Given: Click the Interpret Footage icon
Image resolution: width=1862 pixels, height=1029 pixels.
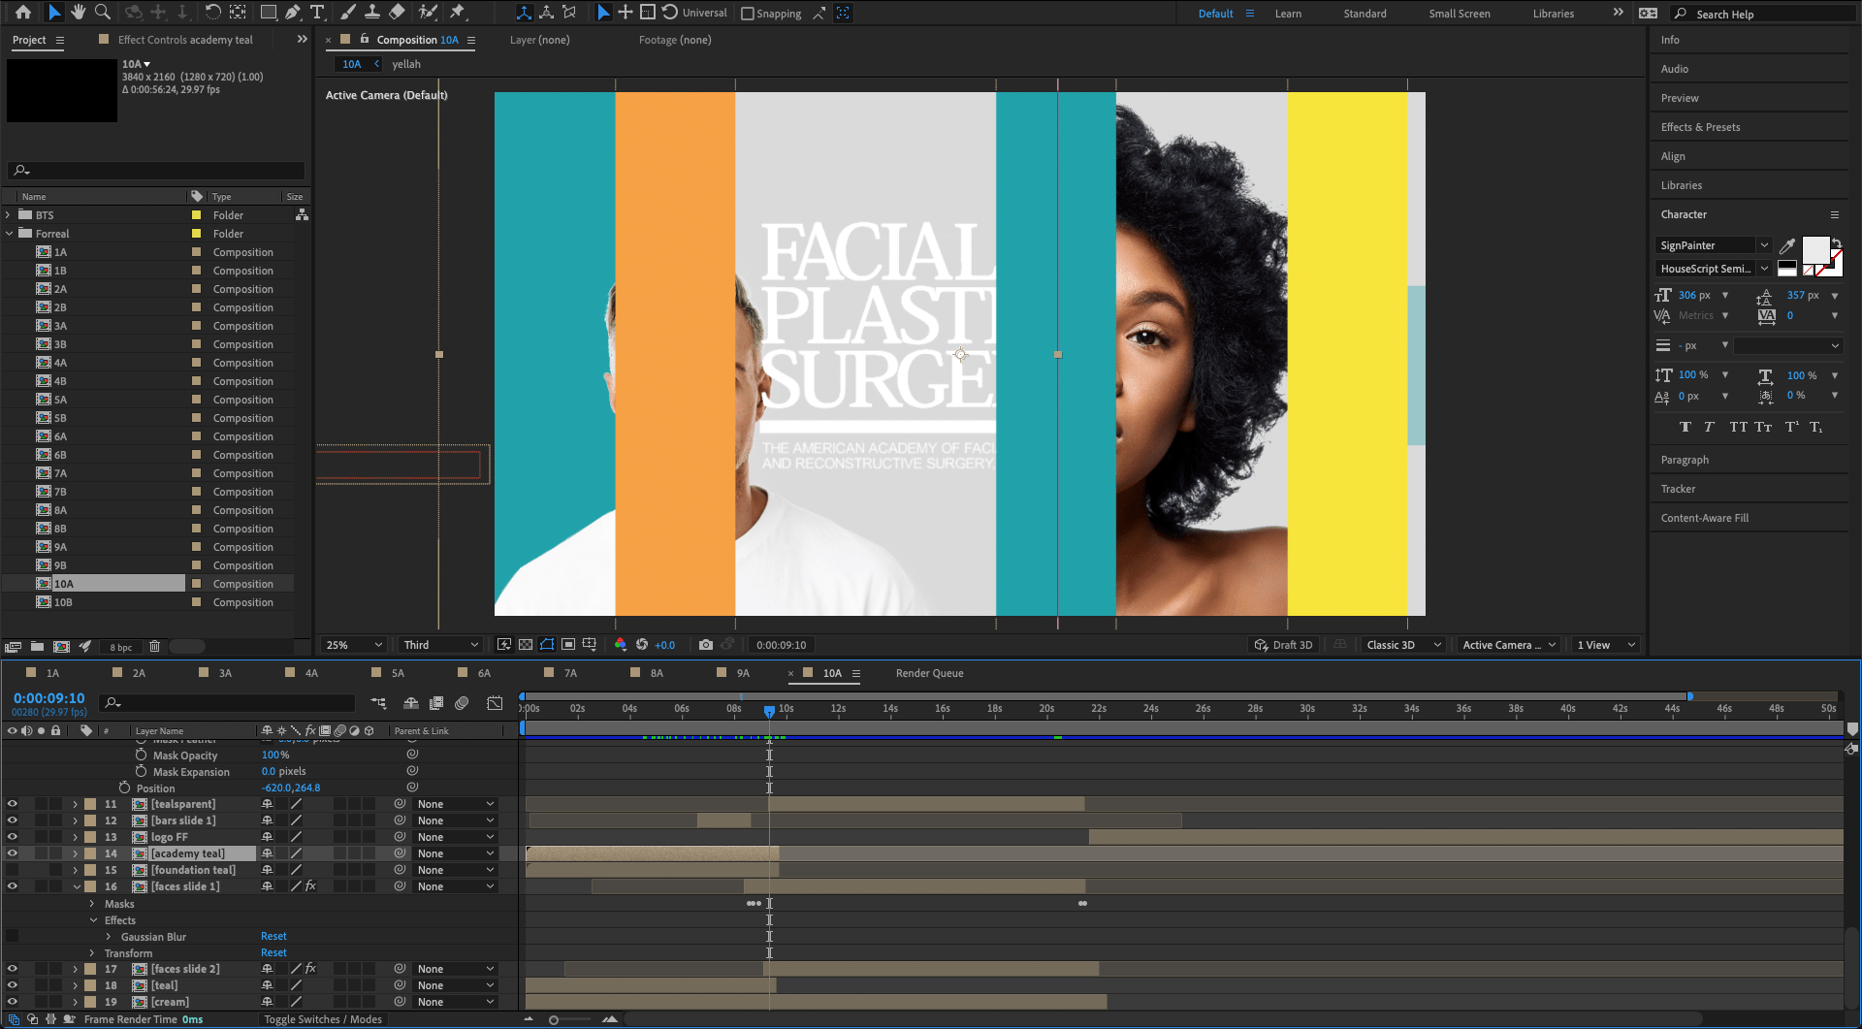Looking at the screenshot, I should pos(13,647).
